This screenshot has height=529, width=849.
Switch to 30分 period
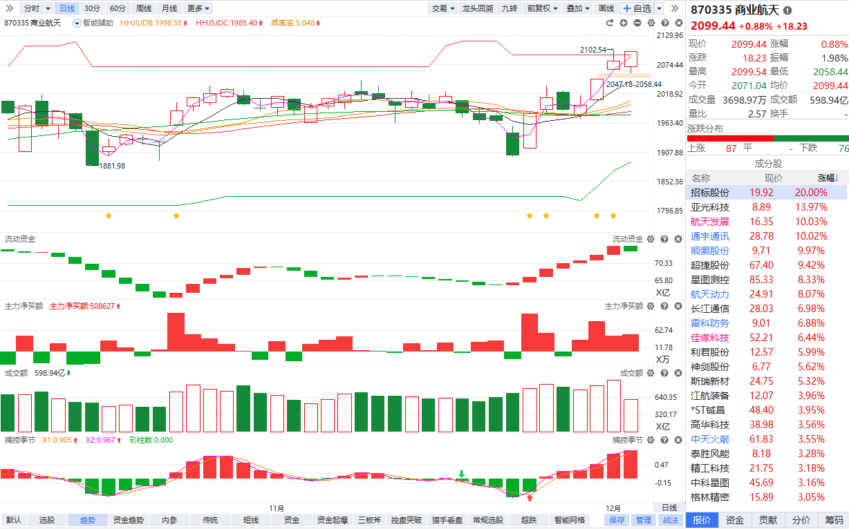[x=92, y=8]
